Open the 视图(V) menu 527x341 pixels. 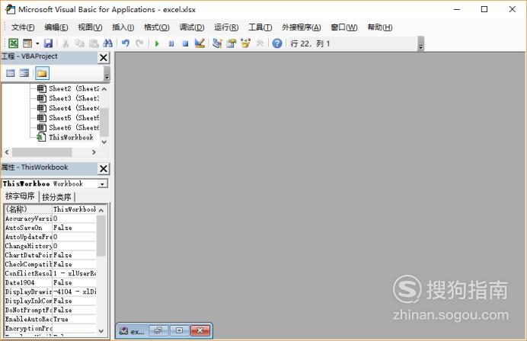[x=90, y=27]
